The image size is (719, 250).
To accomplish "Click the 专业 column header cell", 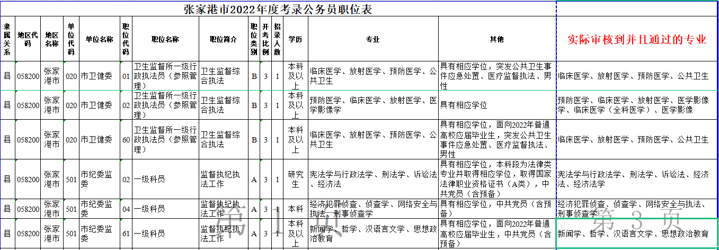I will pyautogui.click(x=372, y=39).
